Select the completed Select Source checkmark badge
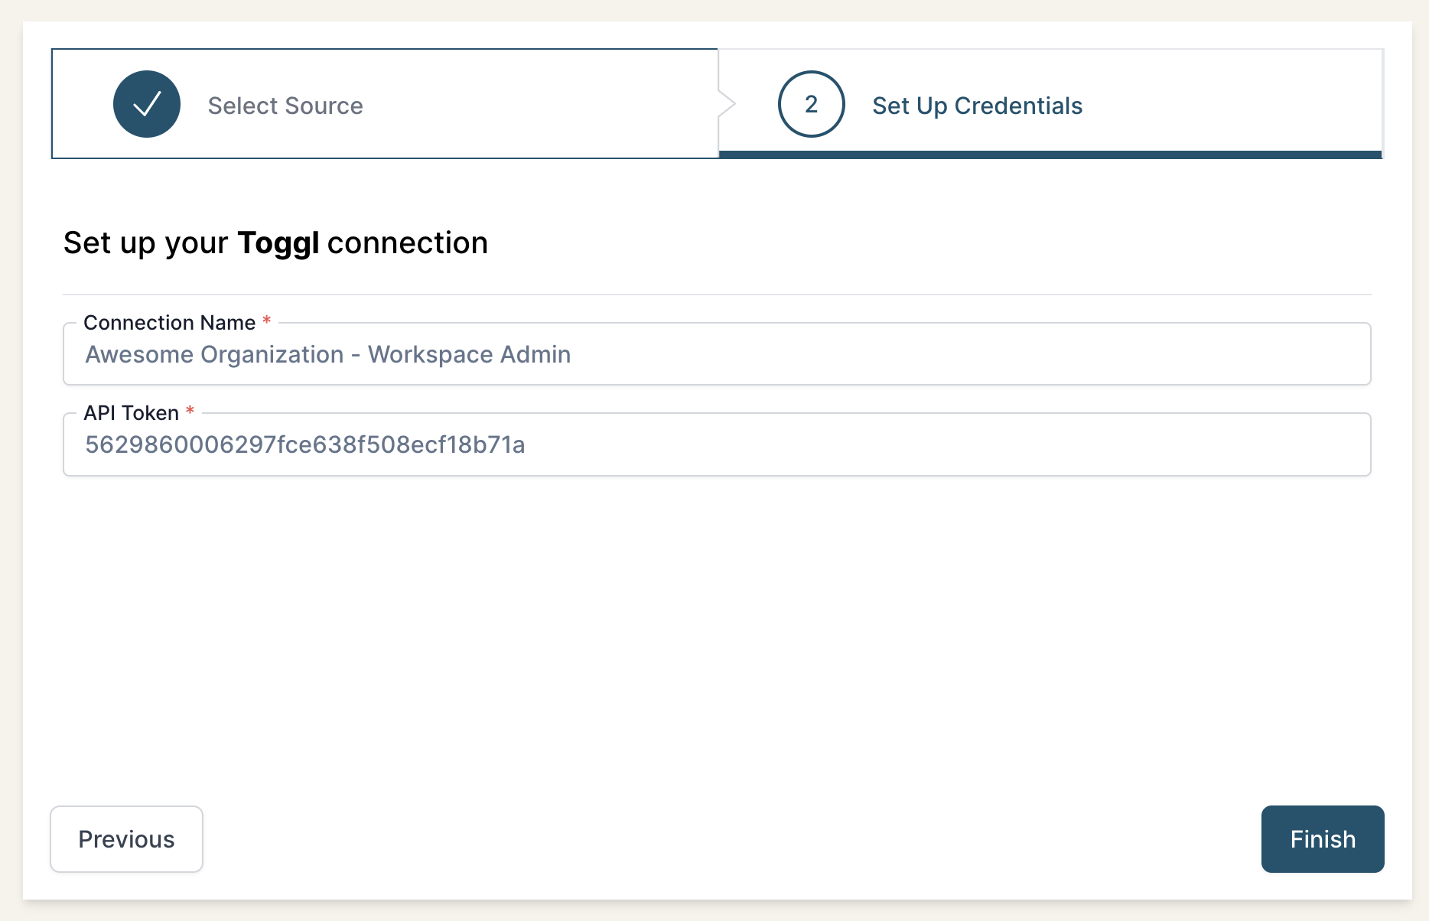Viewport: 1429px width, 921px height. coord(146,104)
